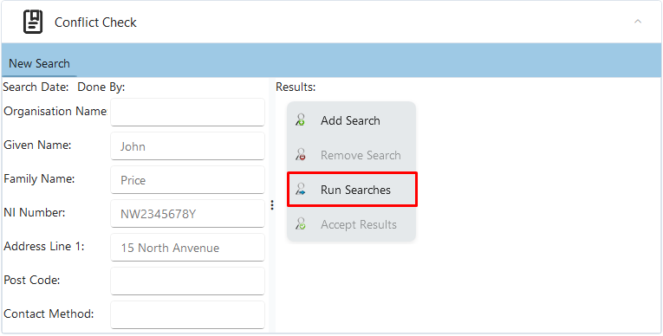Click the Add Search button label
The image size is (663, 336).
[x=350, y=120]
